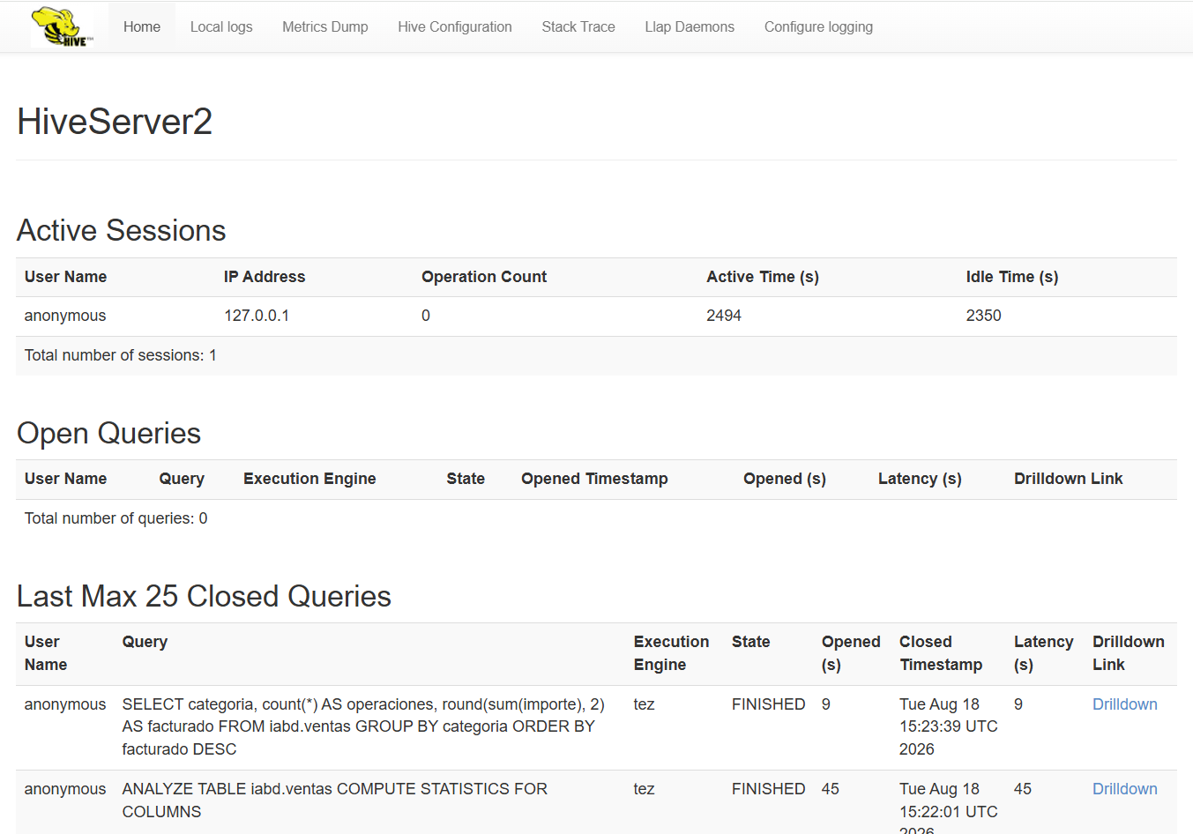Viewport: 1193px width, 834px height.
Task: Click the Hive bee logo
Action: click(x=62, y=26)
